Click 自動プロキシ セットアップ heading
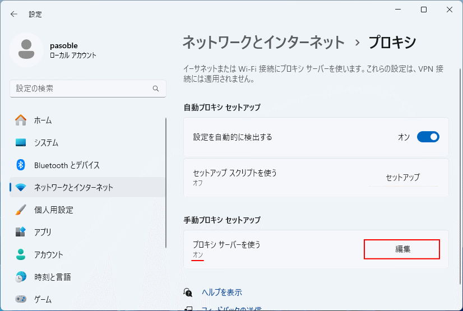Viewport: 463px width, 311px height. 222,107
